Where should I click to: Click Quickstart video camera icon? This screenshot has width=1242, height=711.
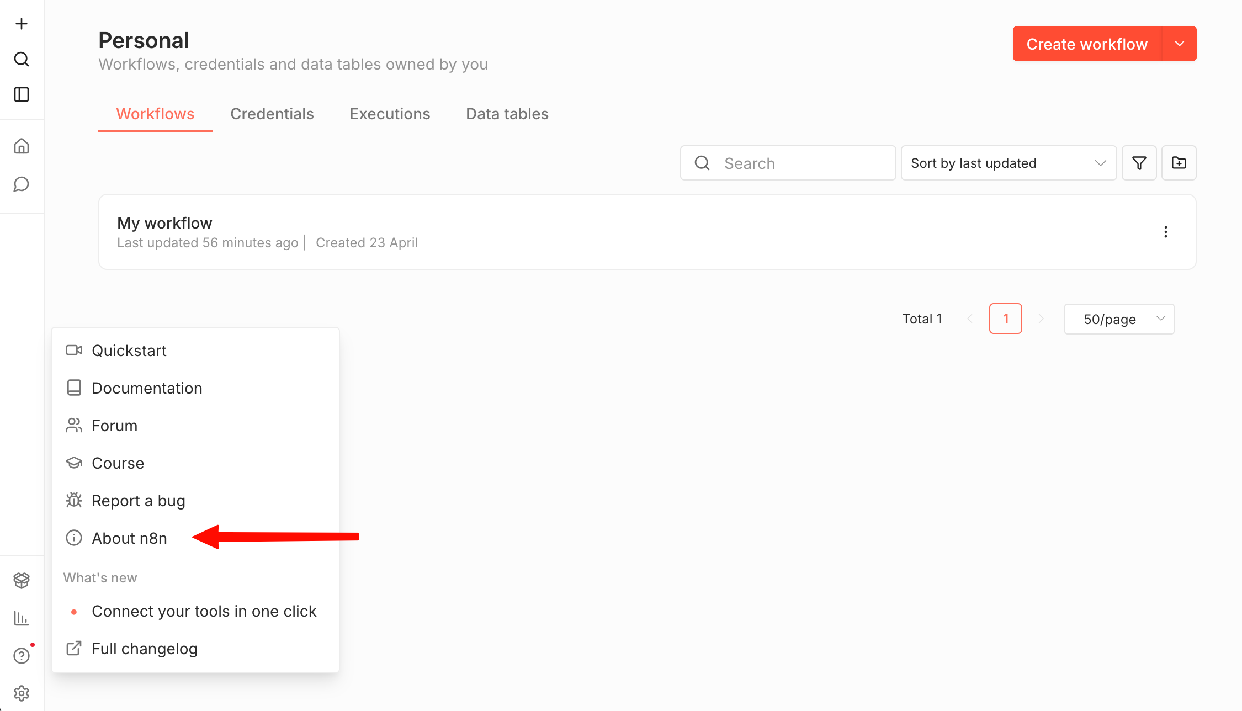pos(74,350)
